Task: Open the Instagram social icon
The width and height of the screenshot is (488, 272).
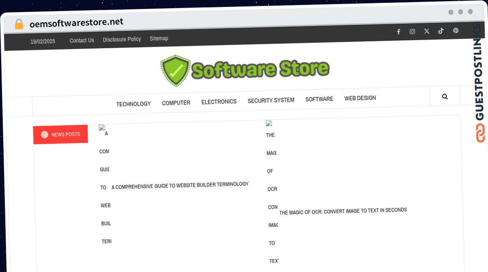Action: (412, 31)
